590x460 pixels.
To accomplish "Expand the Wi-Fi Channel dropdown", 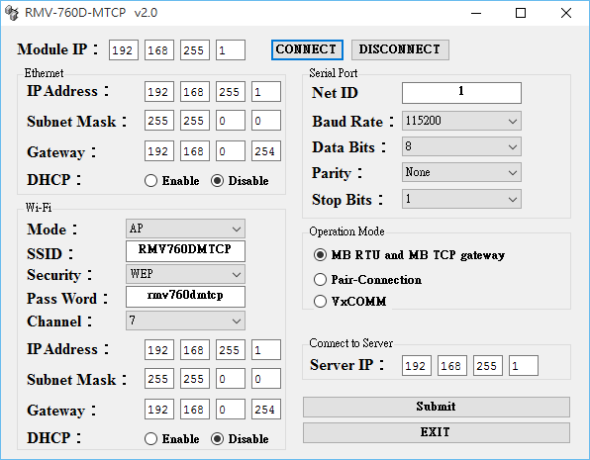I will click(185, 321).
